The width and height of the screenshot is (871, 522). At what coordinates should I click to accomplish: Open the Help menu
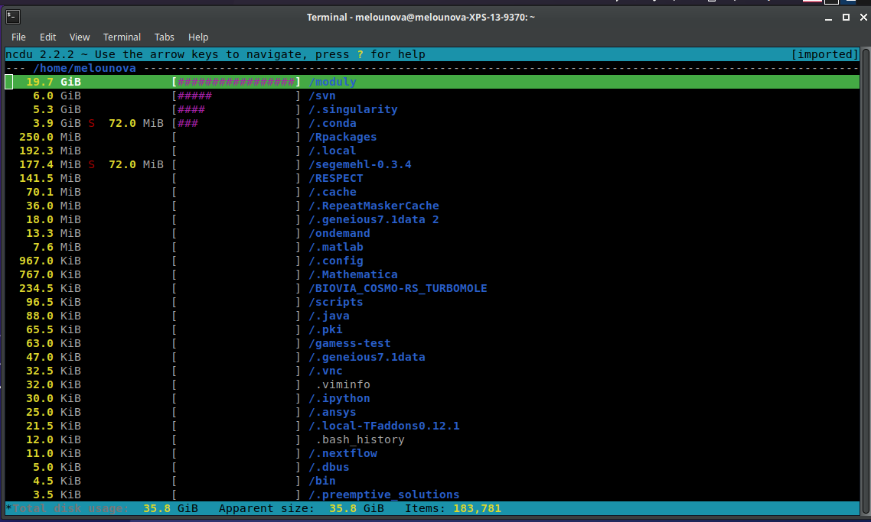pos(198,37)
